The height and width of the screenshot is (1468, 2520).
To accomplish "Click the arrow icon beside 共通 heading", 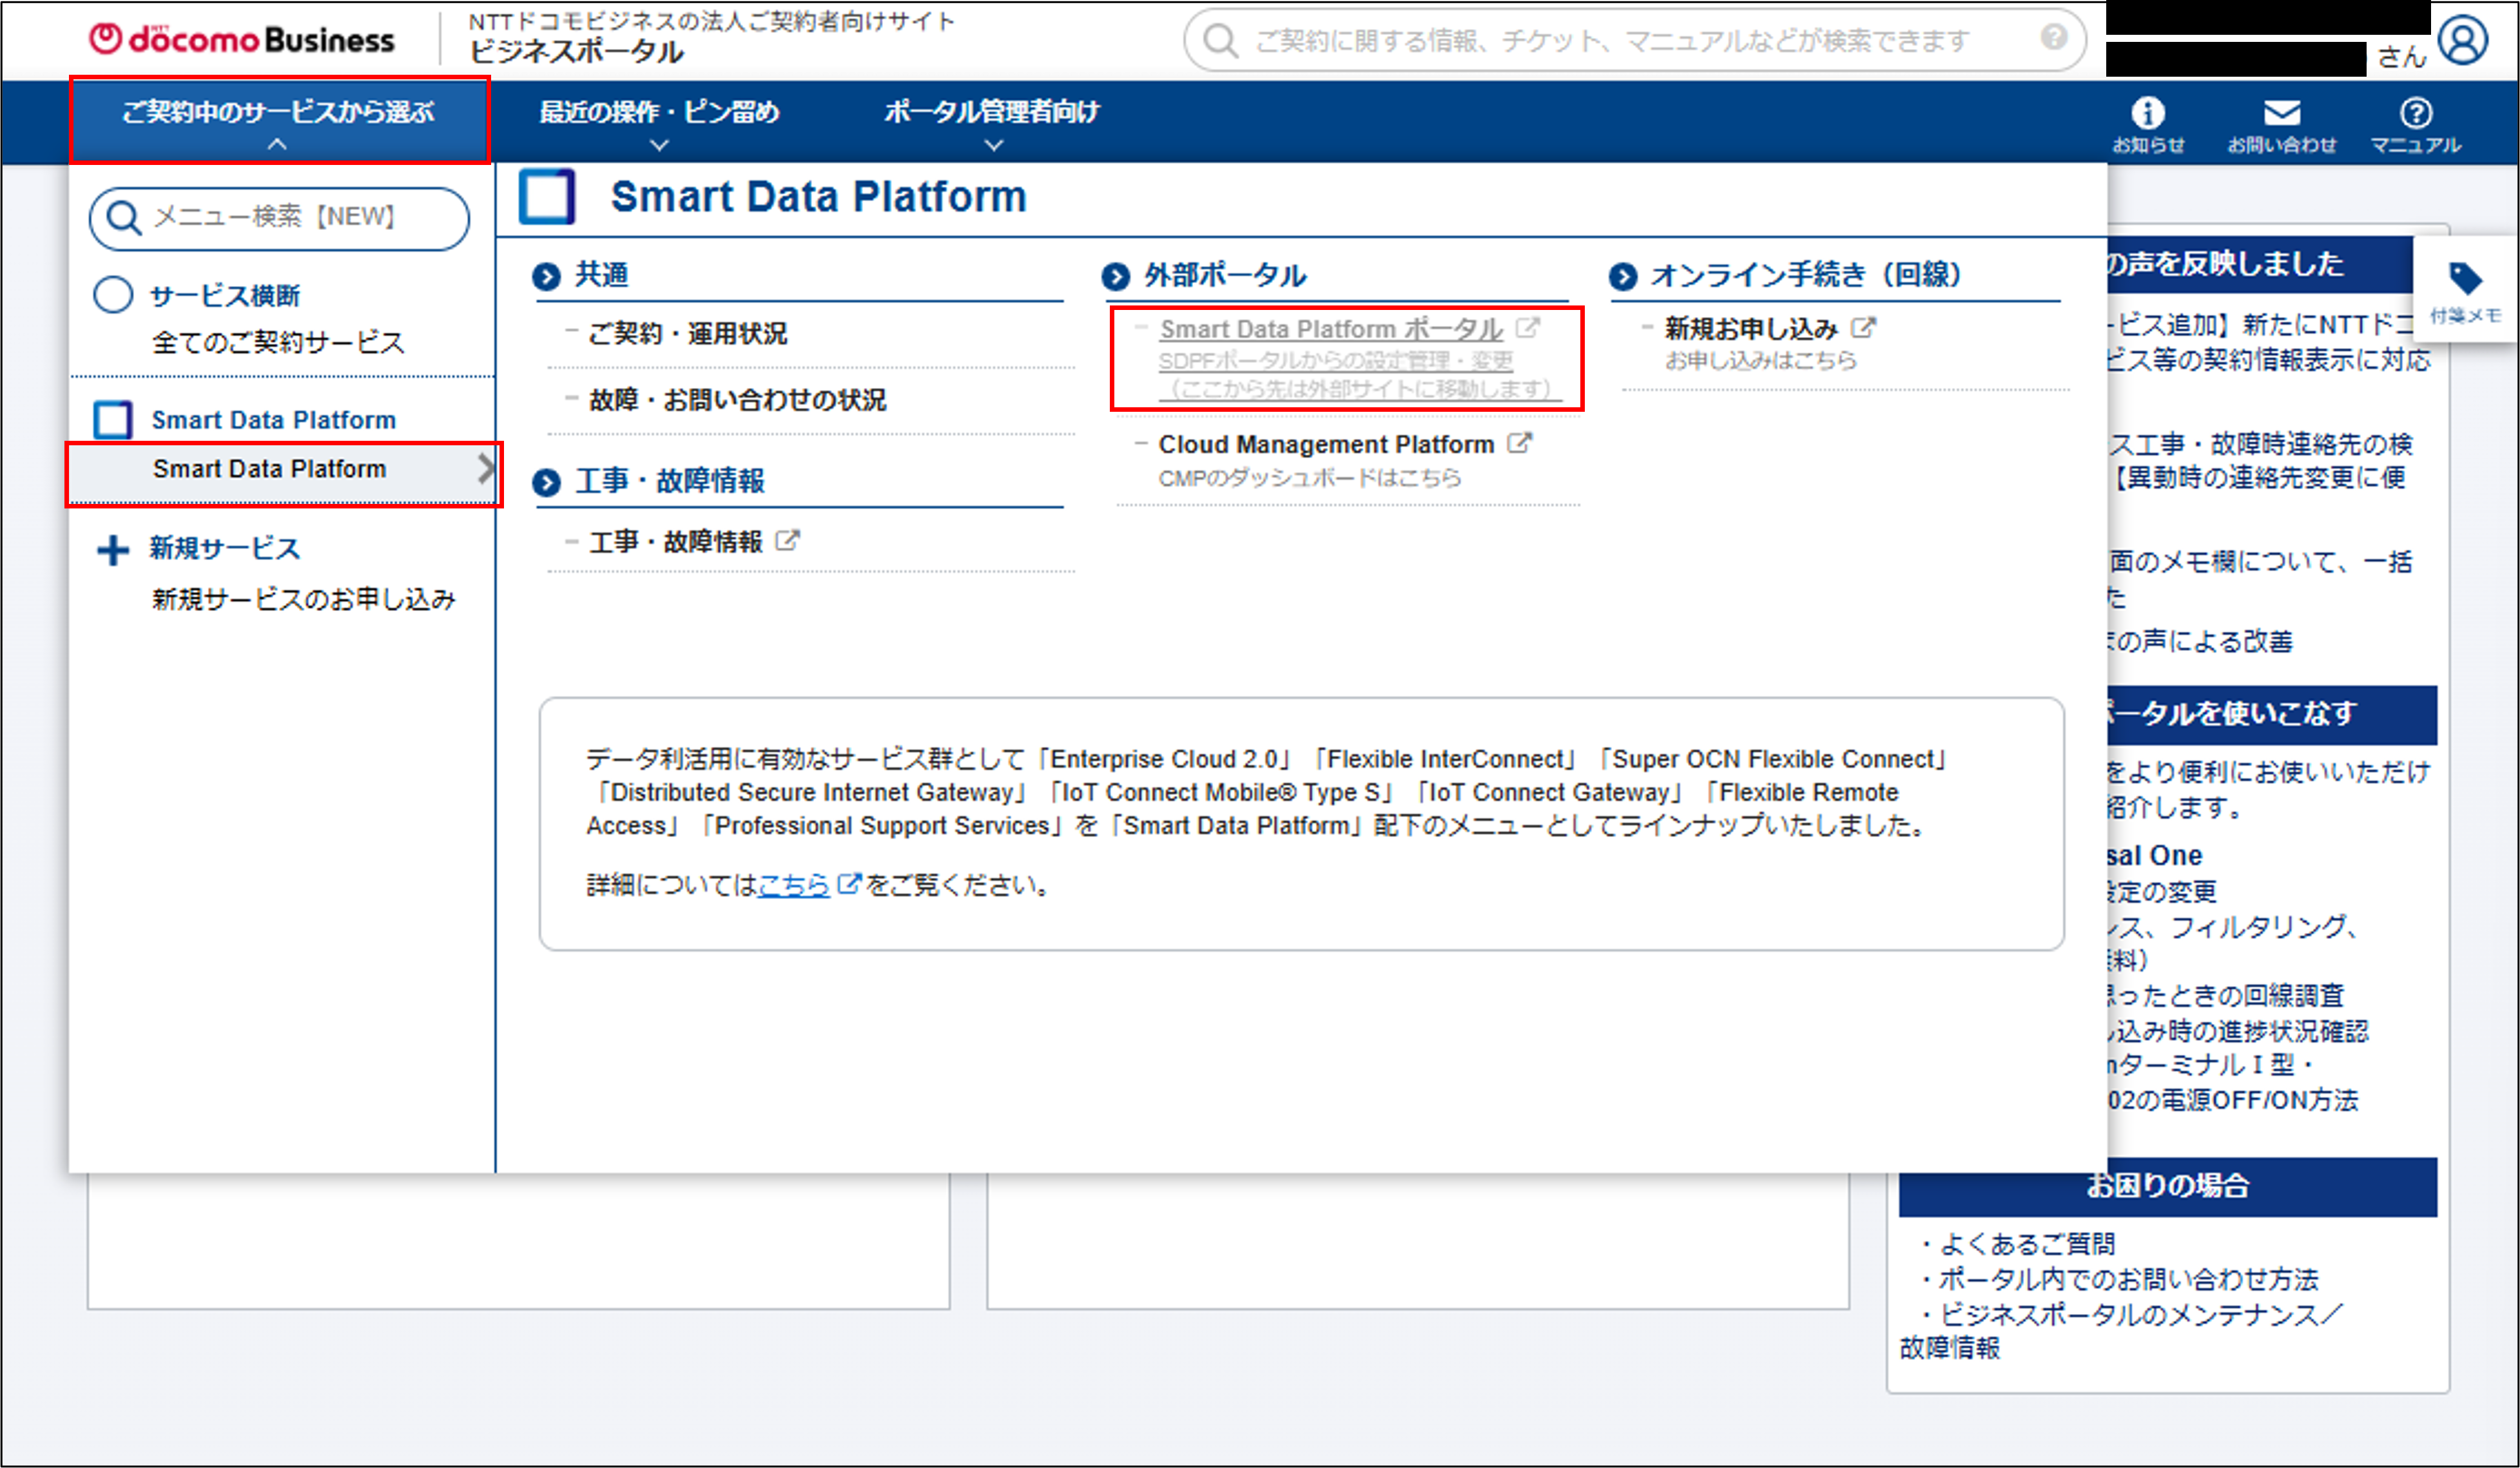I will pos(546,276).
